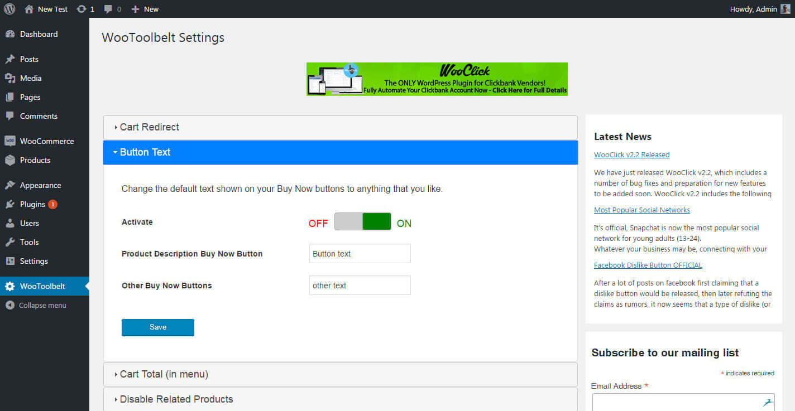Expand the Cart Total (in menu) section
The height and width of the screenshot is (411, 795).
tap(340, 374)
